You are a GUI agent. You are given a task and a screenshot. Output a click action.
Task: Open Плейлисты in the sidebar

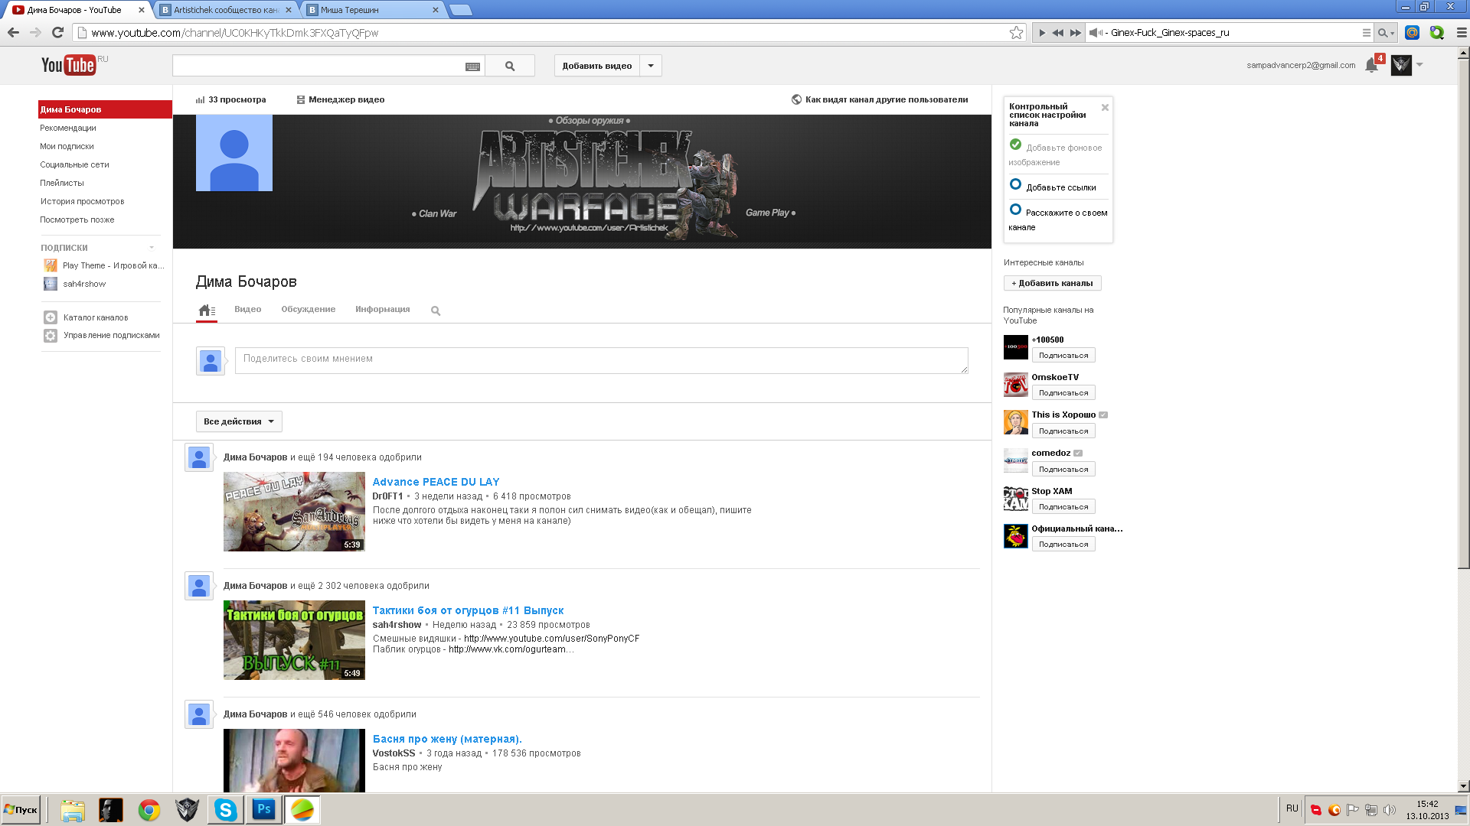62,183
